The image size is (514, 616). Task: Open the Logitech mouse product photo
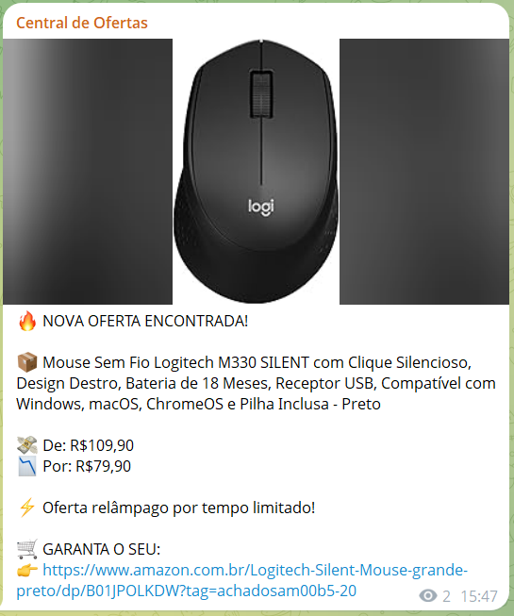(256, 172)
